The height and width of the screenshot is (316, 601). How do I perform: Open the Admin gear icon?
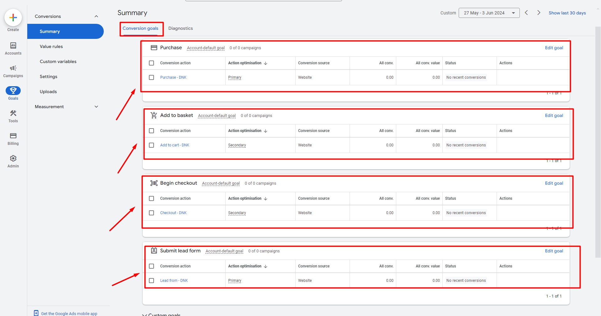[13, 158]
